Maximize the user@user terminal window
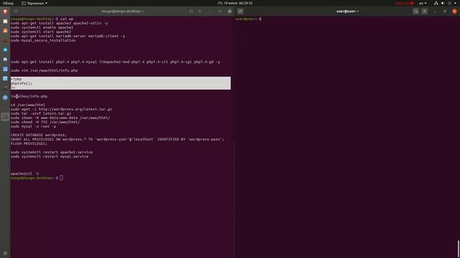Screen dimensions: 460x258 click(x=445, y=11)
